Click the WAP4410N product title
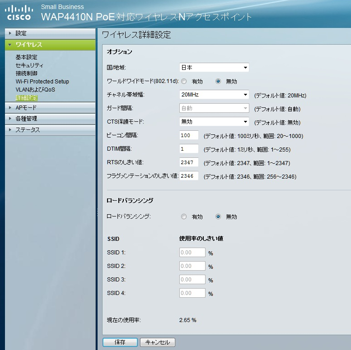This screenshot has width=351, height=350. pyautogui.click(x=146, y=17)
